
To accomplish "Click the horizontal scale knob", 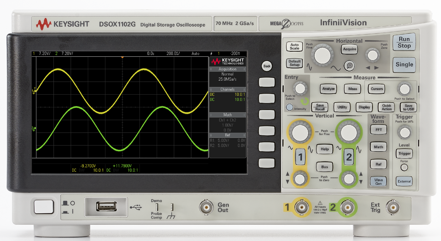I will (322, 55).
